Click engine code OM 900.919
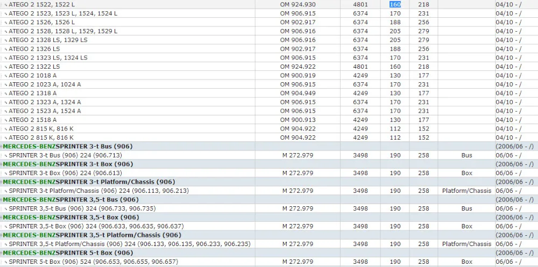The width and height of the screenshot is (538, 267). pos(298,75)
